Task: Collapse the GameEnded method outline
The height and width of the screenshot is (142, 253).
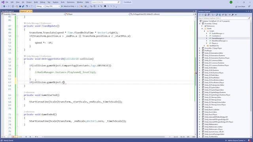Action: tap(17, 114)
